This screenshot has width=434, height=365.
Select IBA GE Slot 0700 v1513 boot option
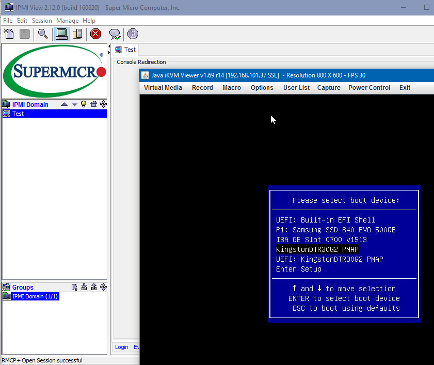322,240
